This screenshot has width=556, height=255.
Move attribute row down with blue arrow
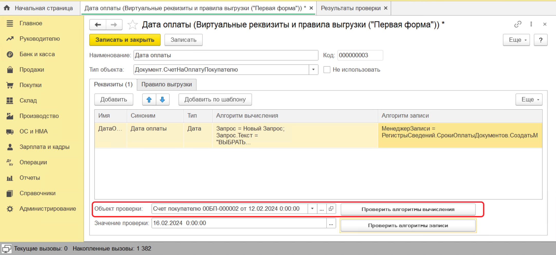[x=162, y=100]
